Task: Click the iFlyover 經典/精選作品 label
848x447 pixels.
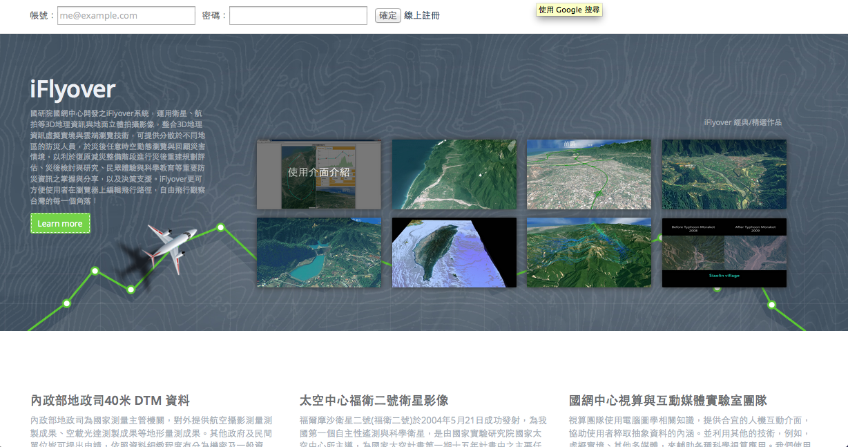Action: coord(743,122)
